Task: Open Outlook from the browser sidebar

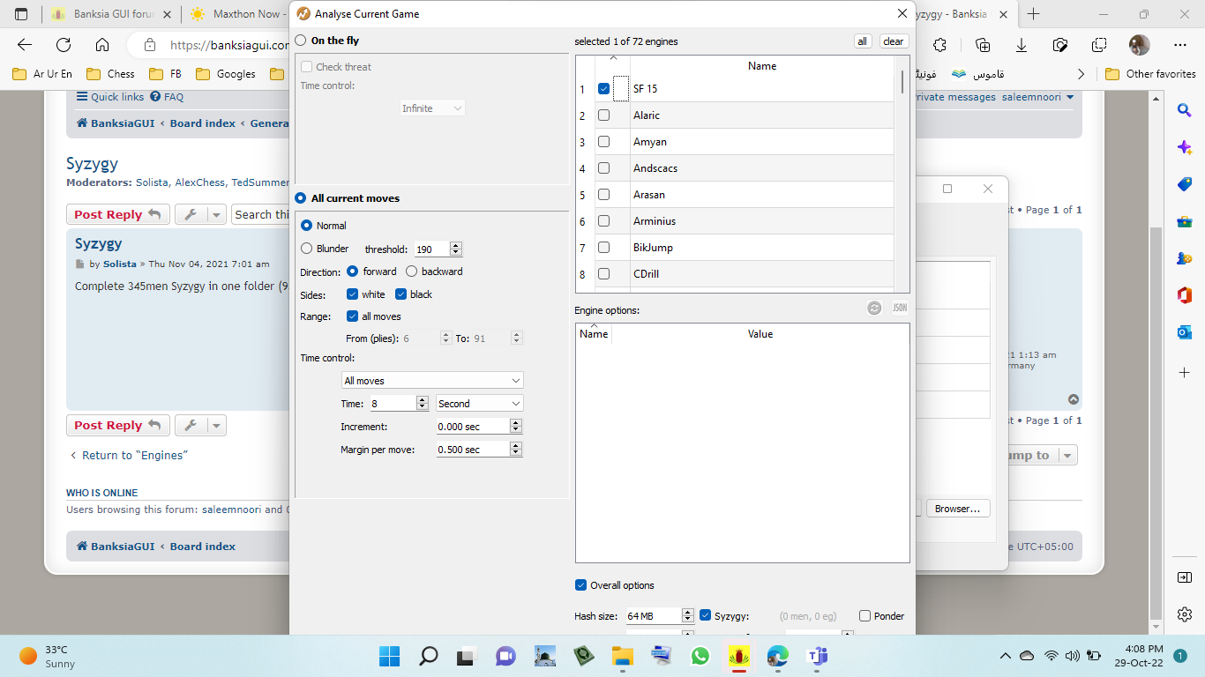Action: point(1184,332)
